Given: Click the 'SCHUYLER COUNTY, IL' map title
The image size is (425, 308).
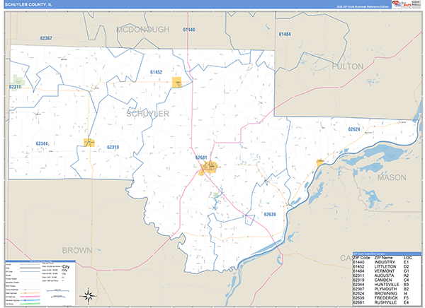Looking at the screenshot, I should pyautogui.click(x=28, y=5).
